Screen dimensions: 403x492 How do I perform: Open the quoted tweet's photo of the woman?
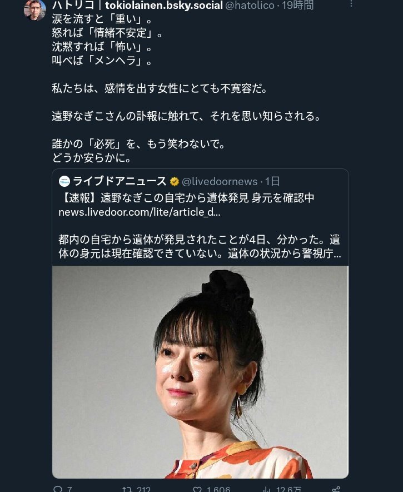click(x=200, y=372)
